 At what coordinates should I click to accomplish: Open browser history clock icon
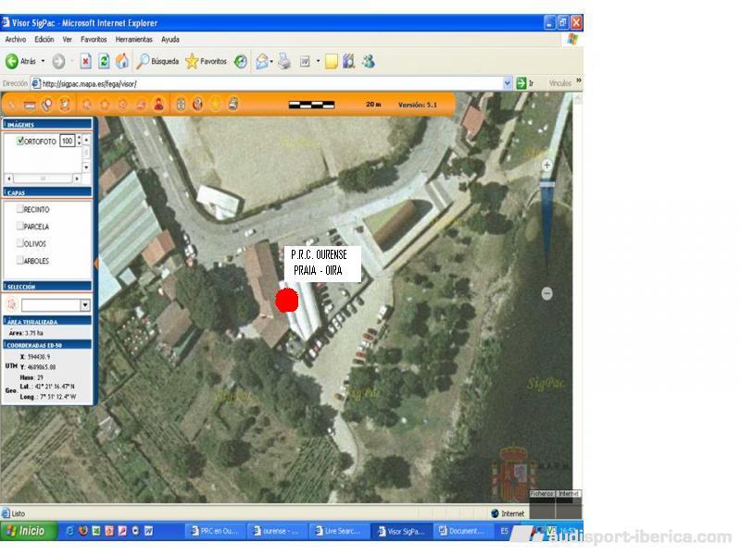[x=241, y=61]
